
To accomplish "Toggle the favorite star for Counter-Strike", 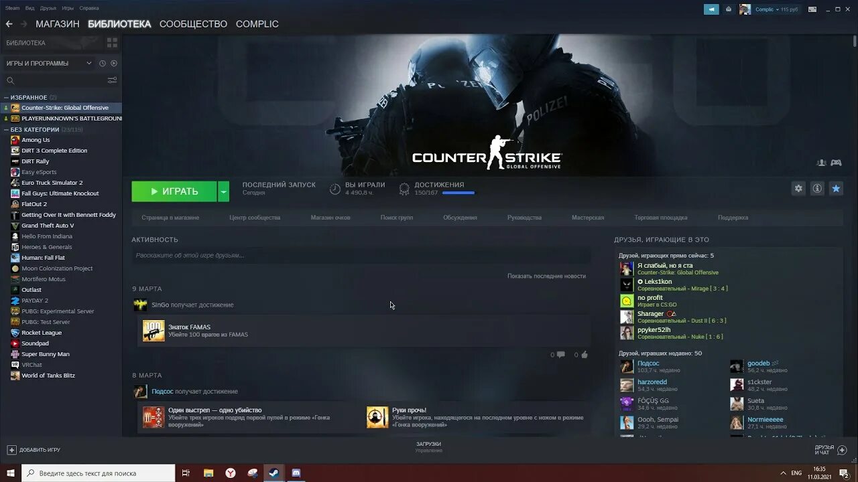I will [x=836, y=189].
